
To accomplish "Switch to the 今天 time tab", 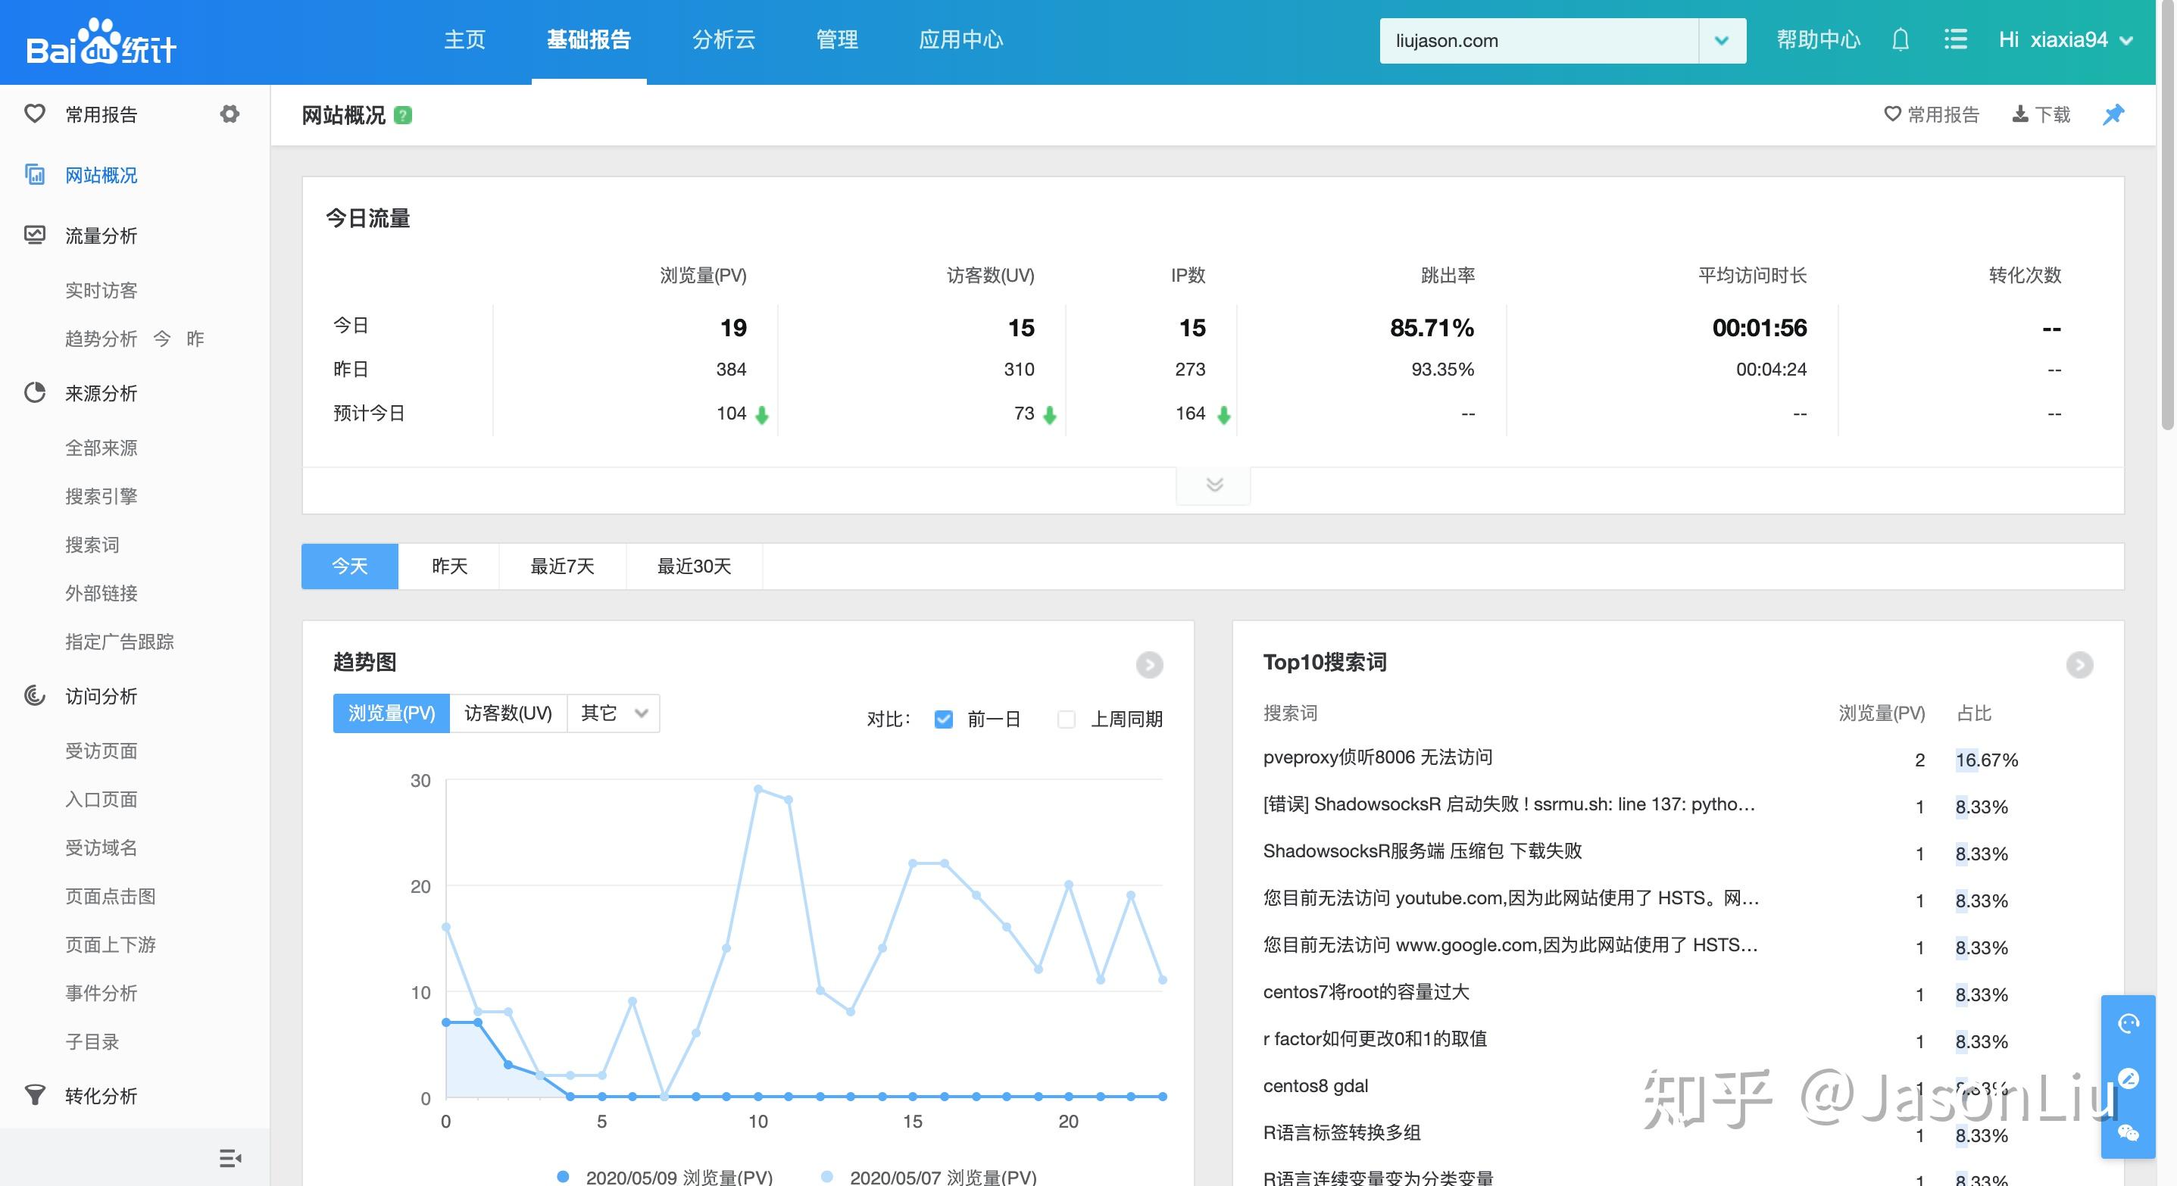I will tap(349, 566).
